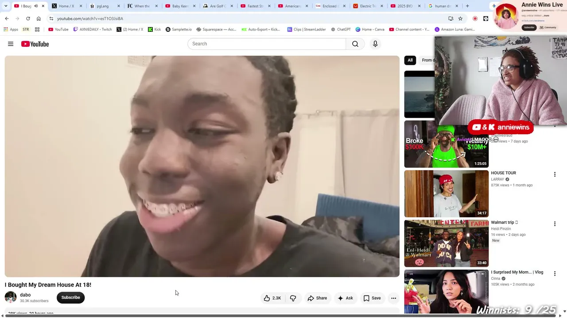Play the HOUSE TOUR video thumbnail
The height and width of the screenshot is (318, 567).
[446, 194]
